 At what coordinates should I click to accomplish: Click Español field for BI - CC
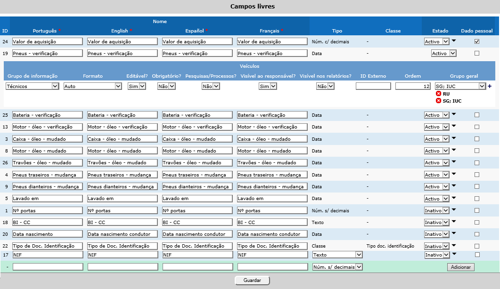point(197,223)
